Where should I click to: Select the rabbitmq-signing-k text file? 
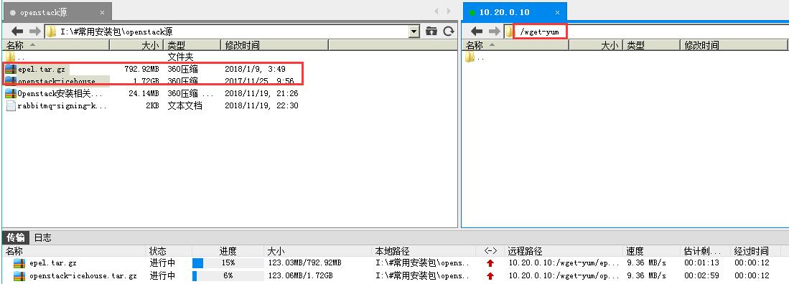pyautogui.click(x=62, y=105)
